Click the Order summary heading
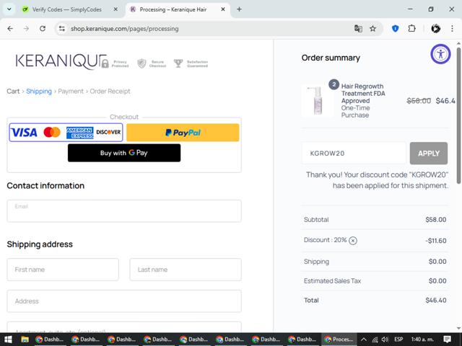The image size is (462, 346). (x=331, y=58)
